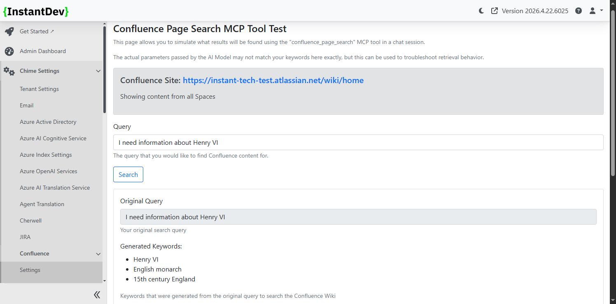This screenshot has width=616, height=304.
Task: Click 'Showing content from all Spaces' text
Action: click(x=168, y=97)
